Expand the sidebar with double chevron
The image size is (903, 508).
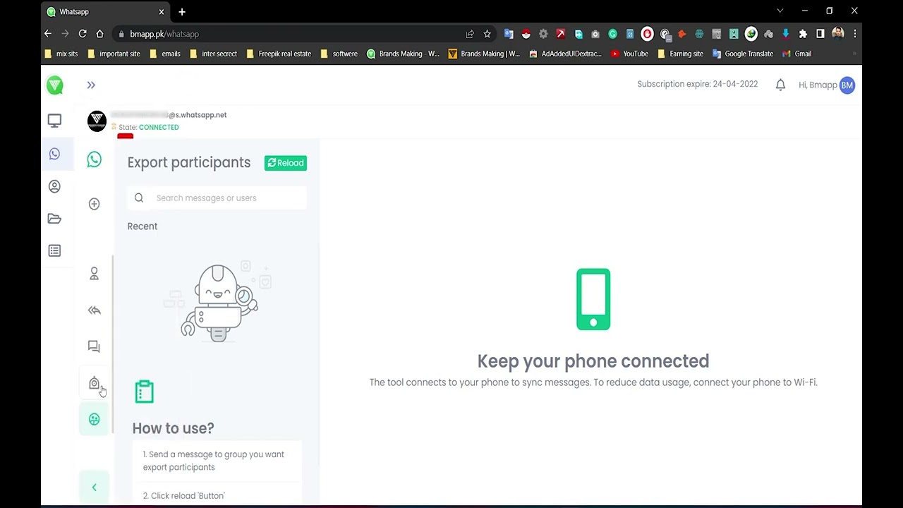91,85
